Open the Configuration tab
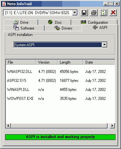This screenshot has height=149, width=121. click(94, 22)
